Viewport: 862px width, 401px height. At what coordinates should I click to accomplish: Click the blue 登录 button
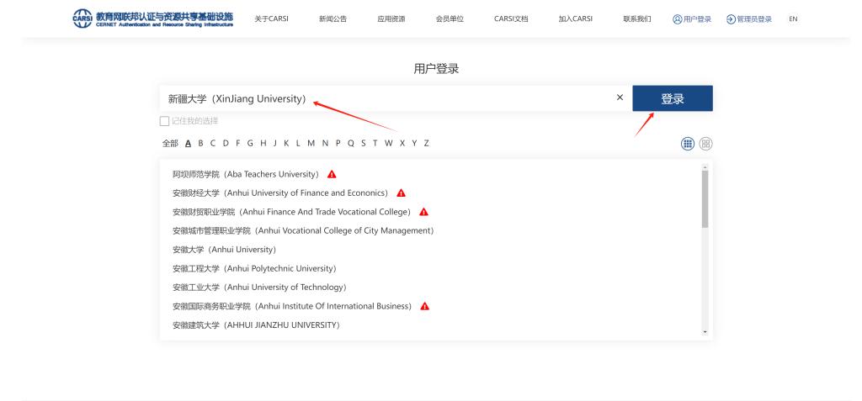point(673,98)
